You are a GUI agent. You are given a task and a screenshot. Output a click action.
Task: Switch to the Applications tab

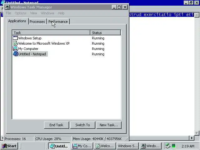click(17, 21)
